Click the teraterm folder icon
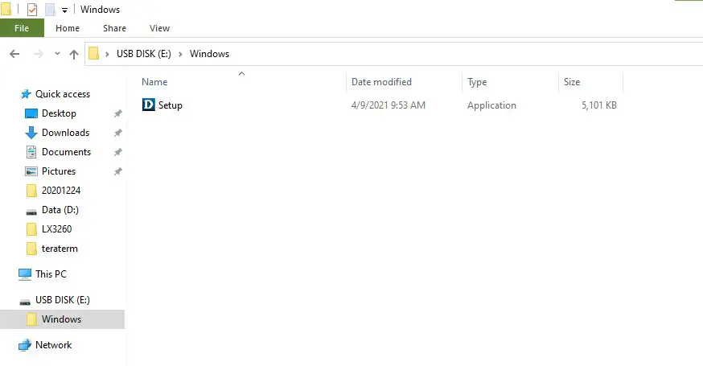 click(x=31, y=249)
